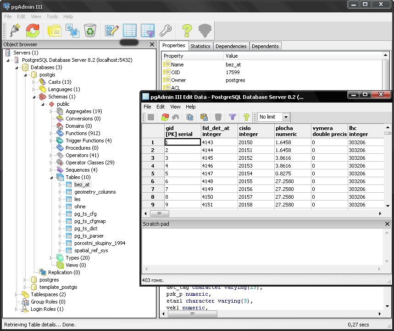Refresh the selected object with red-green arrows
This screenshot has height=331, width=394.
33,30
